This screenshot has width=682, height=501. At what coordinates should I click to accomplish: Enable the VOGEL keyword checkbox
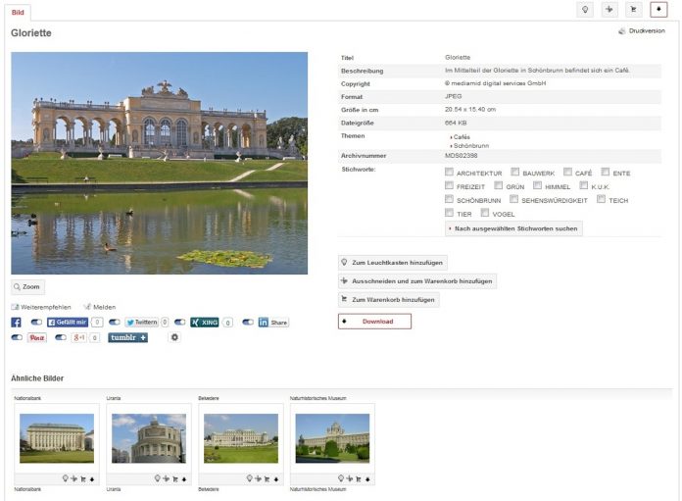click(x=485, y=213)
